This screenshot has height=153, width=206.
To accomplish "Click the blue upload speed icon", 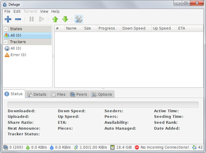I will pos(52,147).
